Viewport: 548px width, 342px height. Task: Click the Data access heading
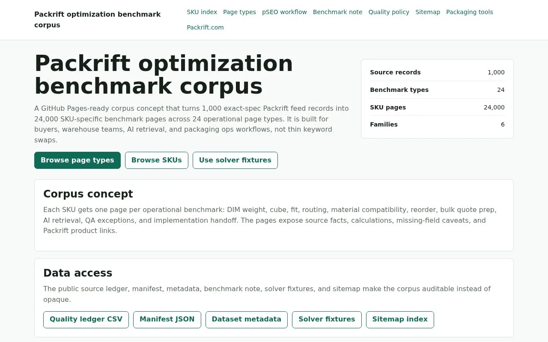[78, 273]
